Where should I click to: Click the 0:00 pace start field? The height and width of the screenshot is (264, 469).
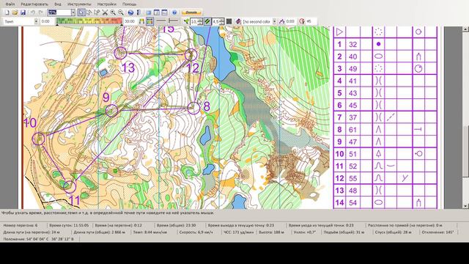coord(47,21)
